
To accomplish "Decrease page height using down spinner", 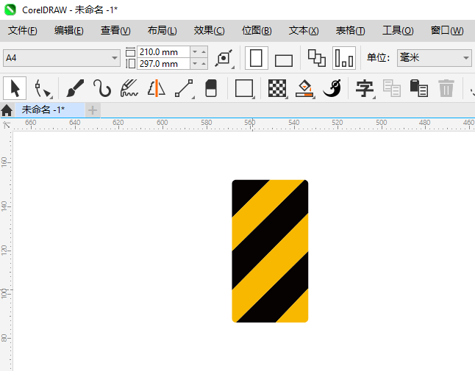I will [x=195, y=64].
